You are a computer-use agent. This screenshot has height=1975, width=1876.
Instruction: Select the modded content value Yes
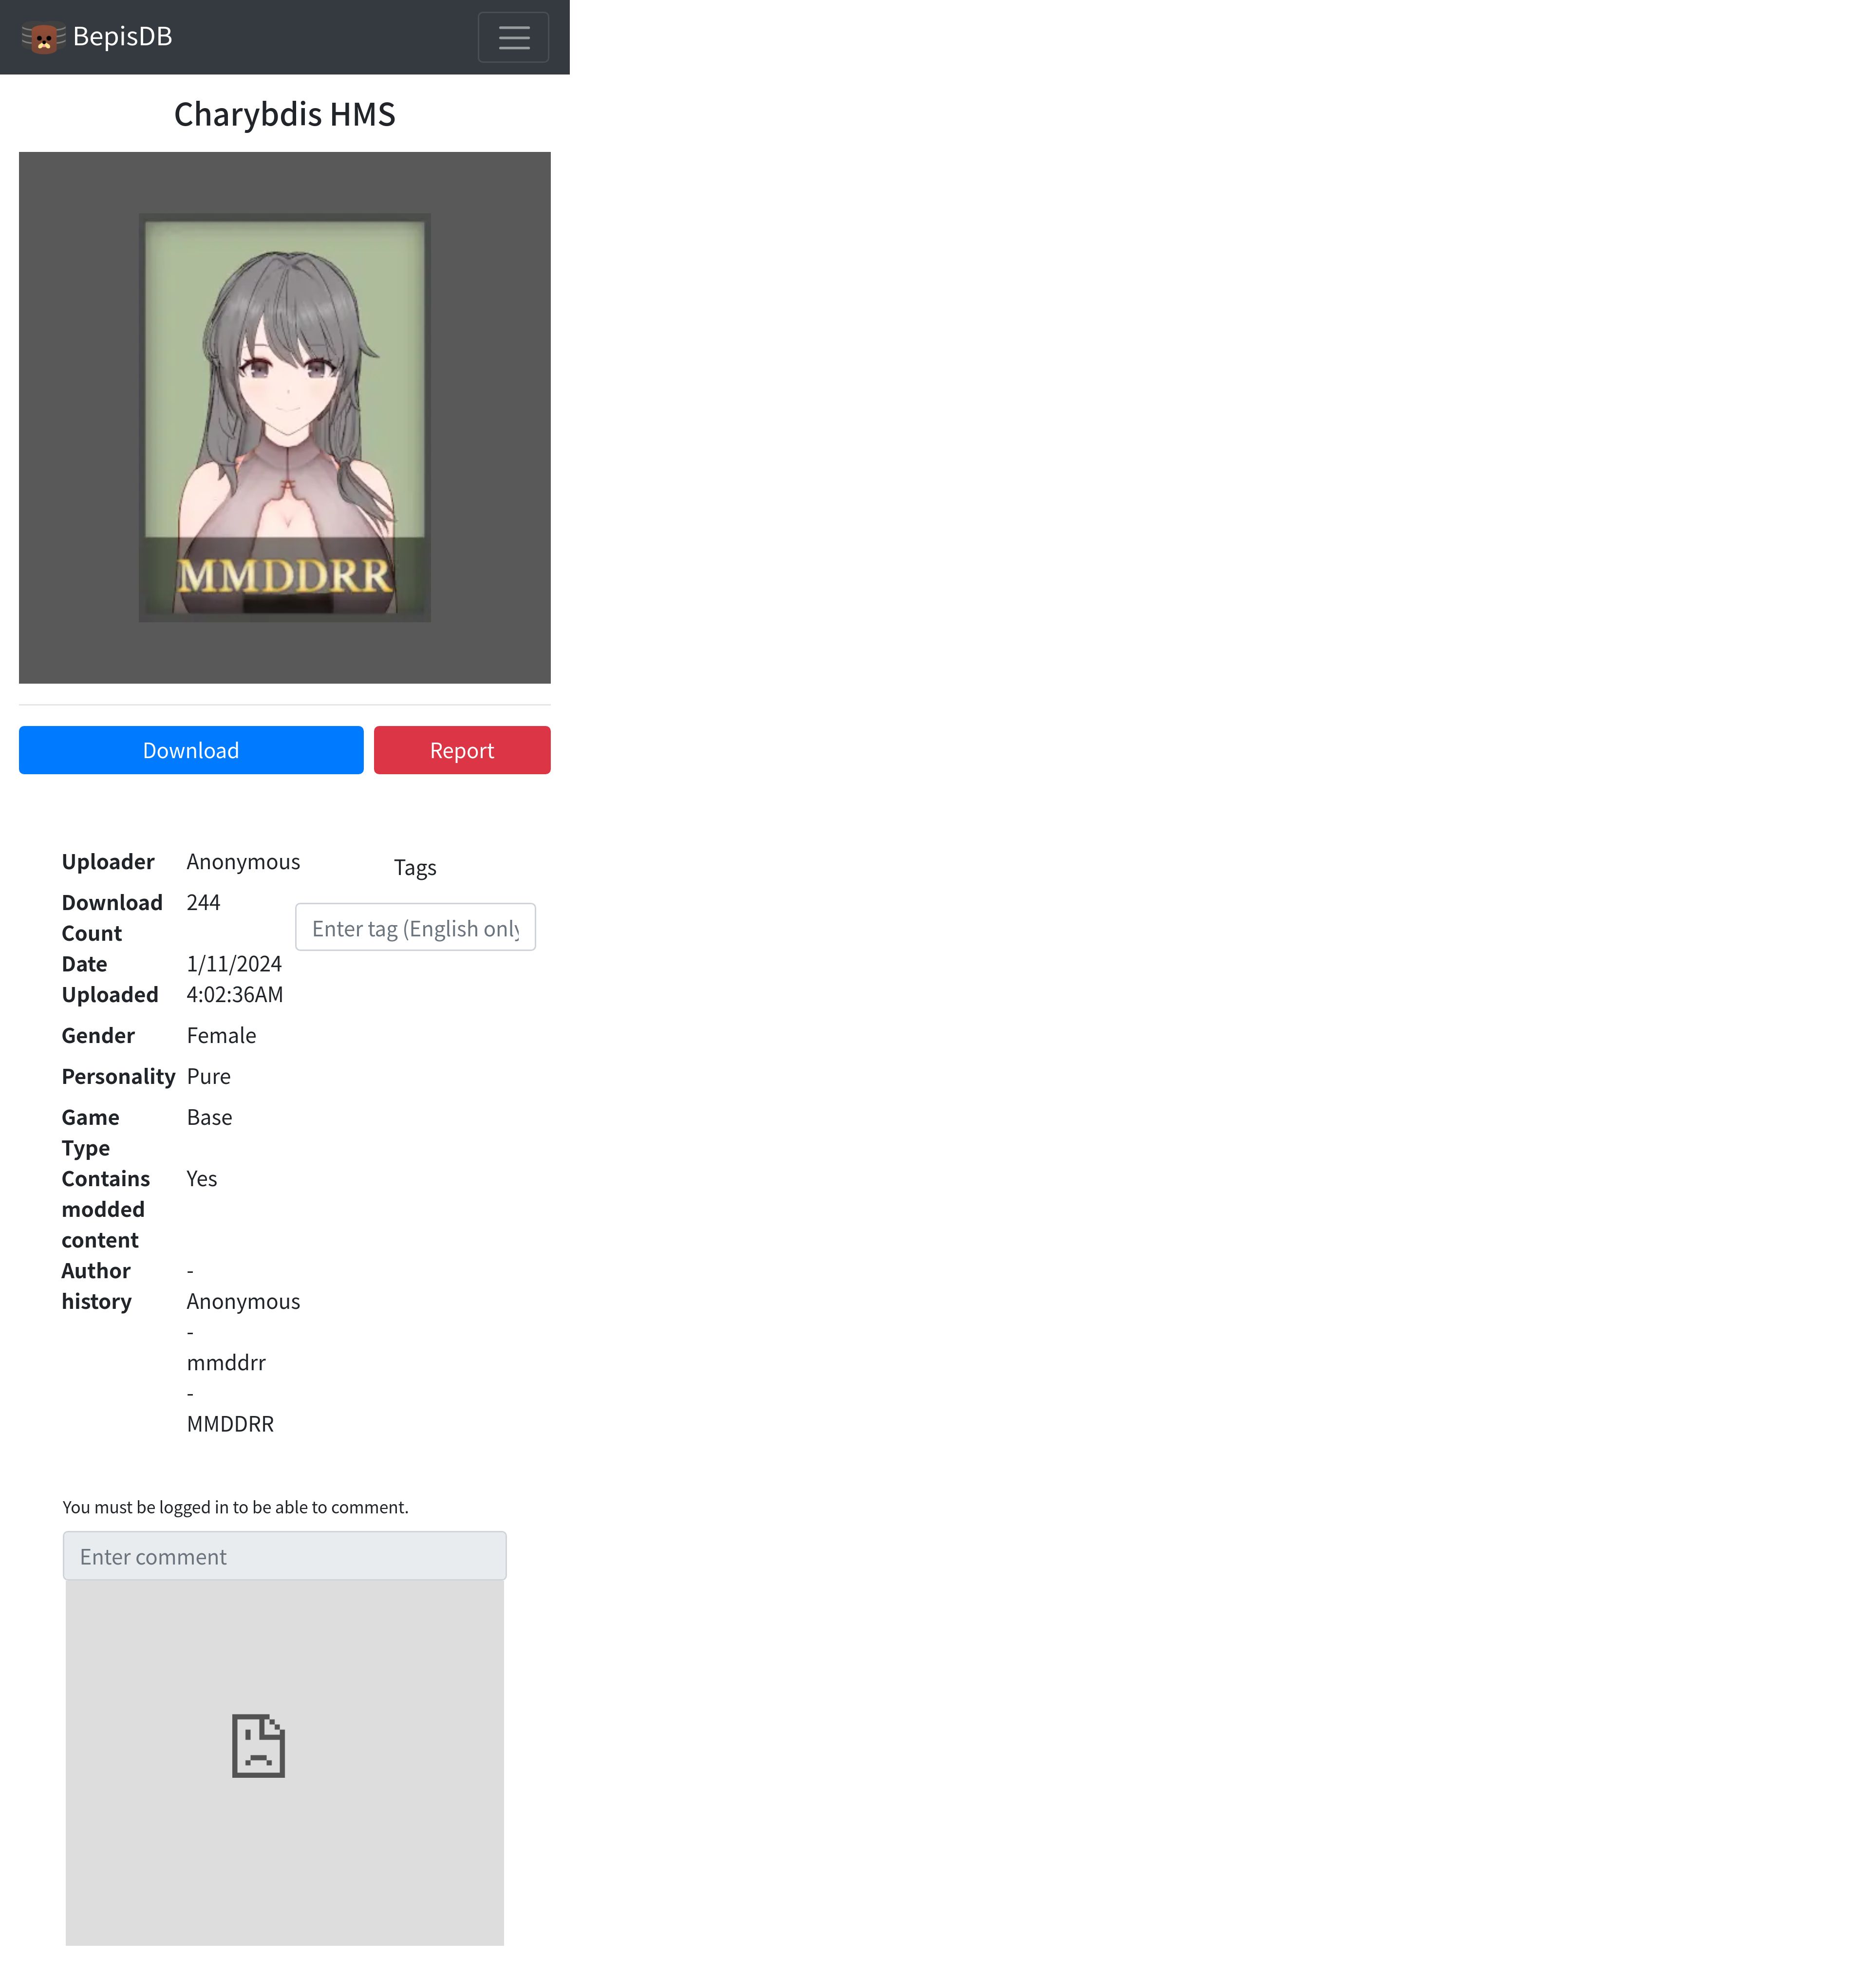(x=201, y=1179)
